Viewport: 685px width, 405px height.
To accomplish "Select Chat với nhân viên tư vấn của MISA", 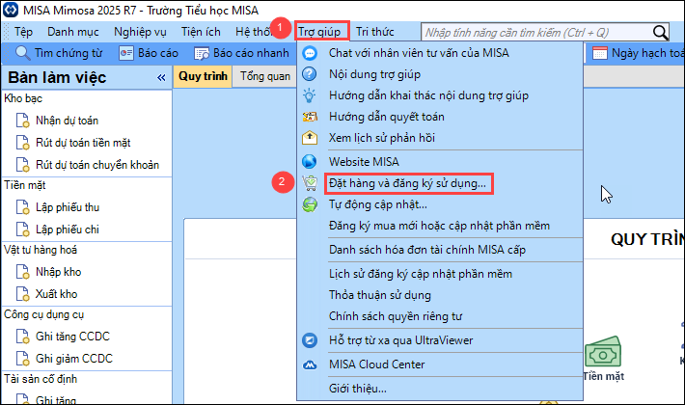I will [x=440, y=53].
